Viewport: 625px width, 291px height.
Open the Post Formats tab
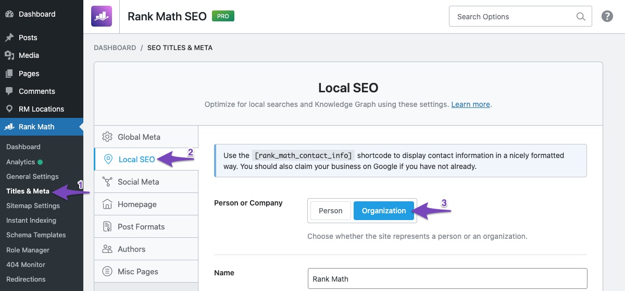146,227
